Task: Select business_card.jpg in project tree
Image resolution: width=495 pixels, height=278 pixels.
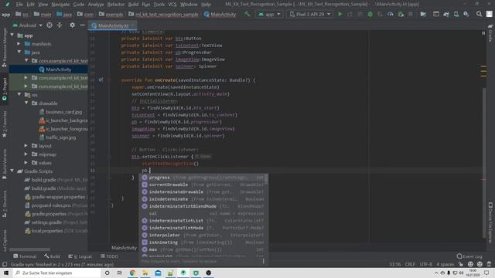Action: point(60,112)
